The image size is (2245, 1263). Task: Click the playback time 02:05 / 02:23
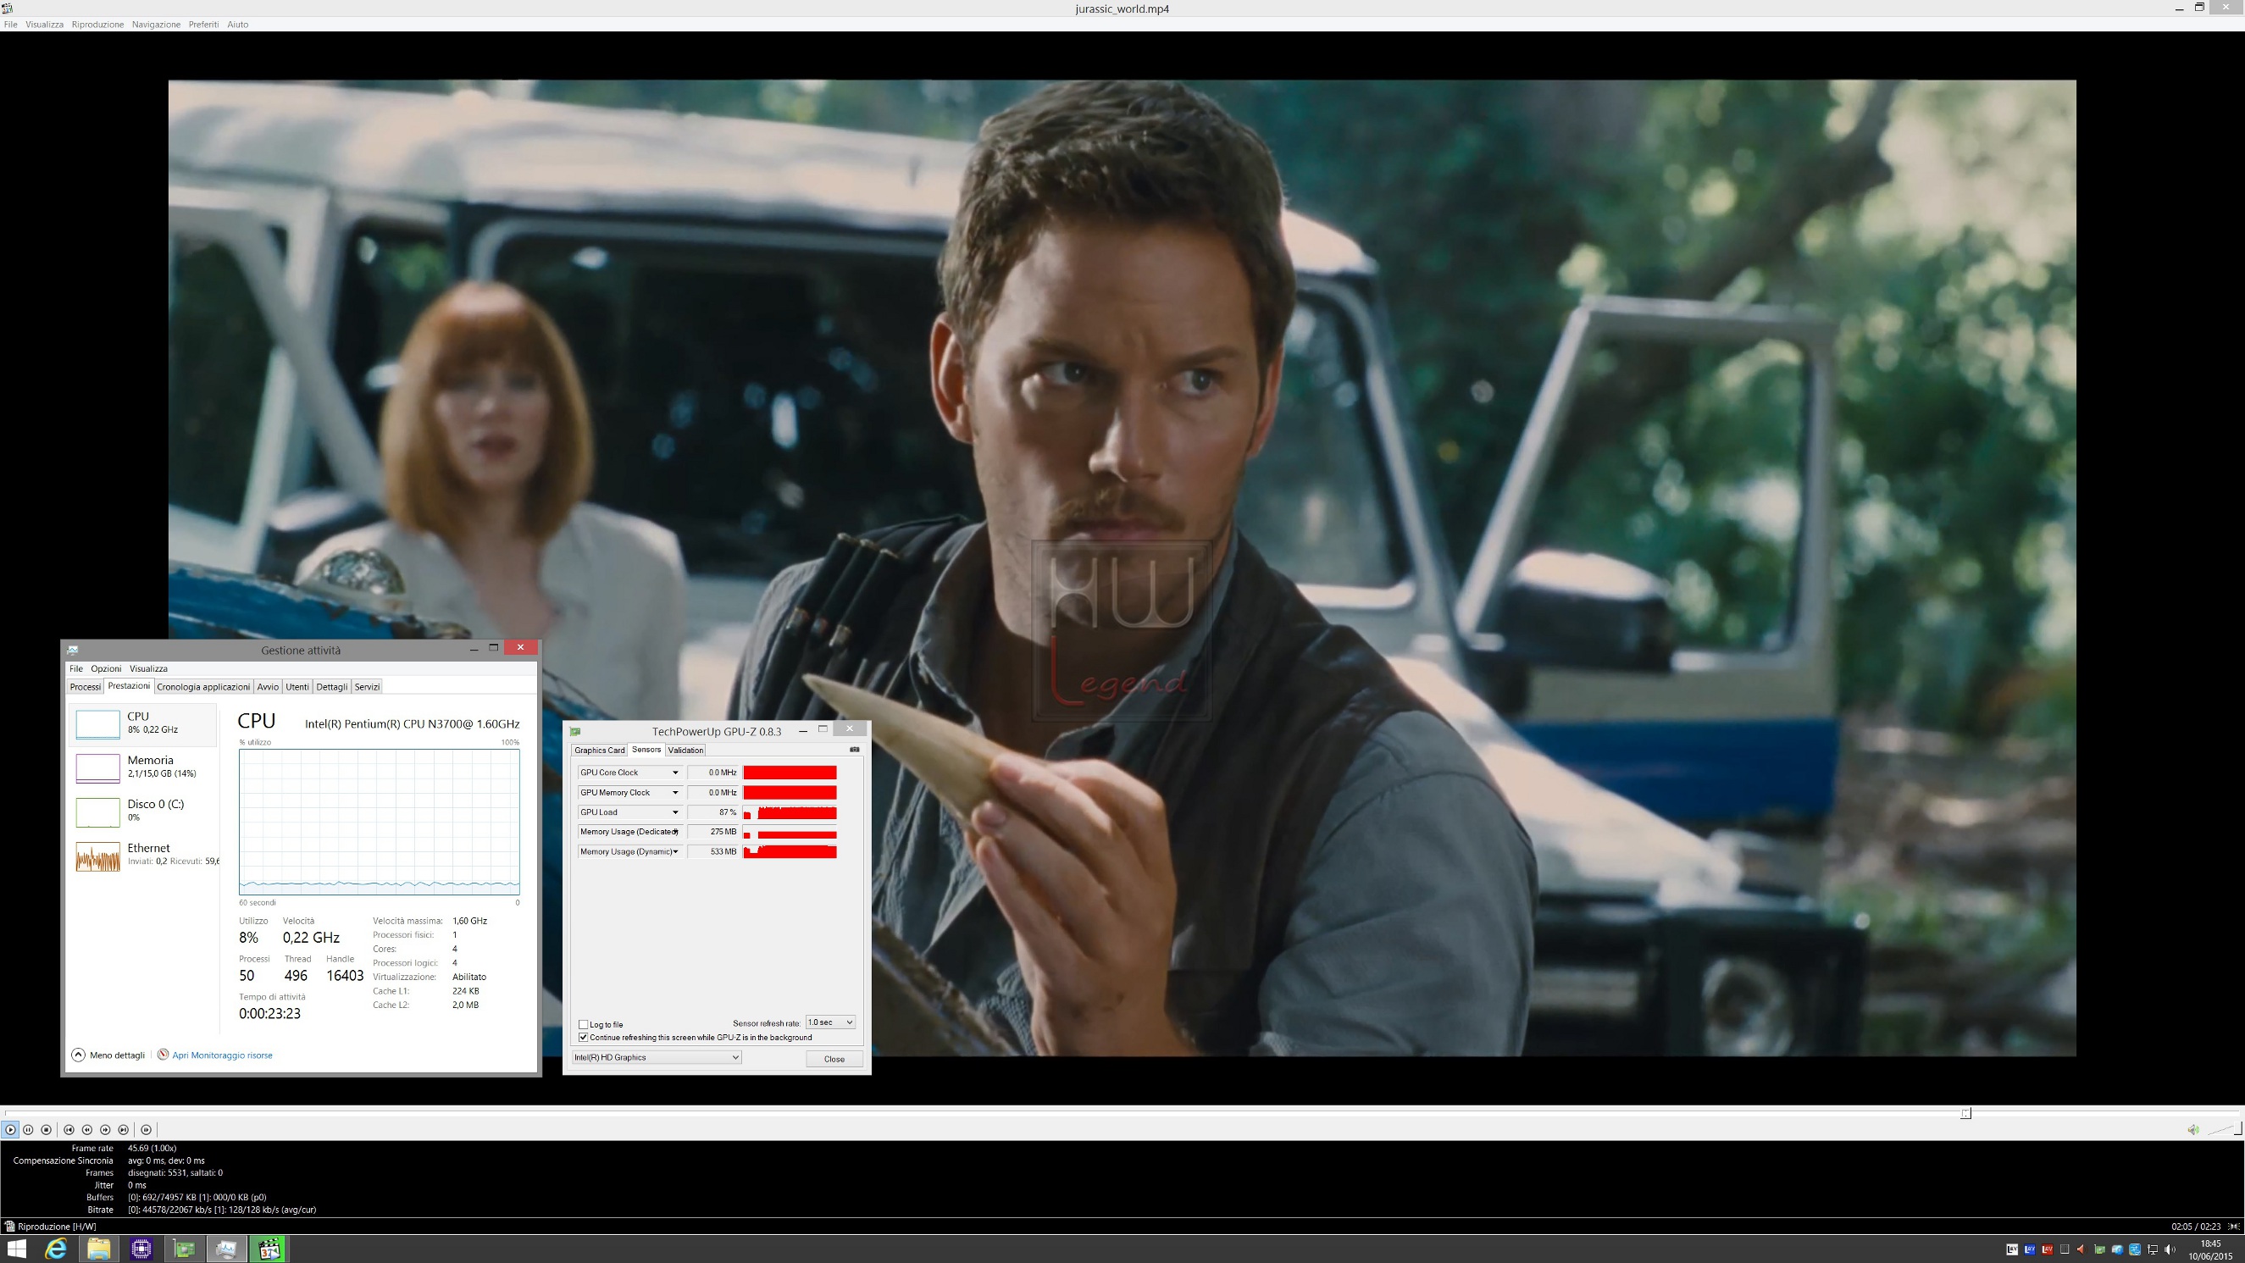pyautogui.click(x=2195, y=1227)
